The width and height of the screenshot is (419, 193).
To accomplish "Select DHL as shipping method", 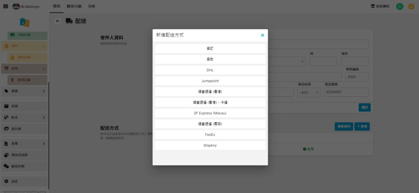I will [x=210, y=70].
